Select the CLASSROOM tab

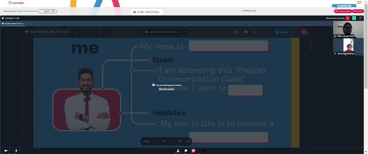344,6
